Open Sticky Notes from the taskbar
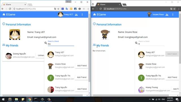Screen dimensions: 181x102 pos(23,99)
